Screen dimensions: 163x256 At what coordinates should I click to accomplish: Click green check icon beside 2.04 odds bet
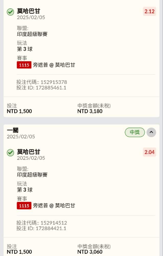(10, 153)
